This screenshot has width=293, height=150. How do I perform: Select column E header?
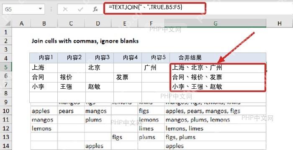pos(125,23)
